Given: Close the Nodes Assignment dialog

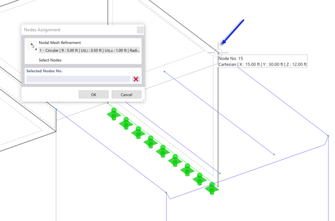Looking at the screenshot, I should point(140,30).
